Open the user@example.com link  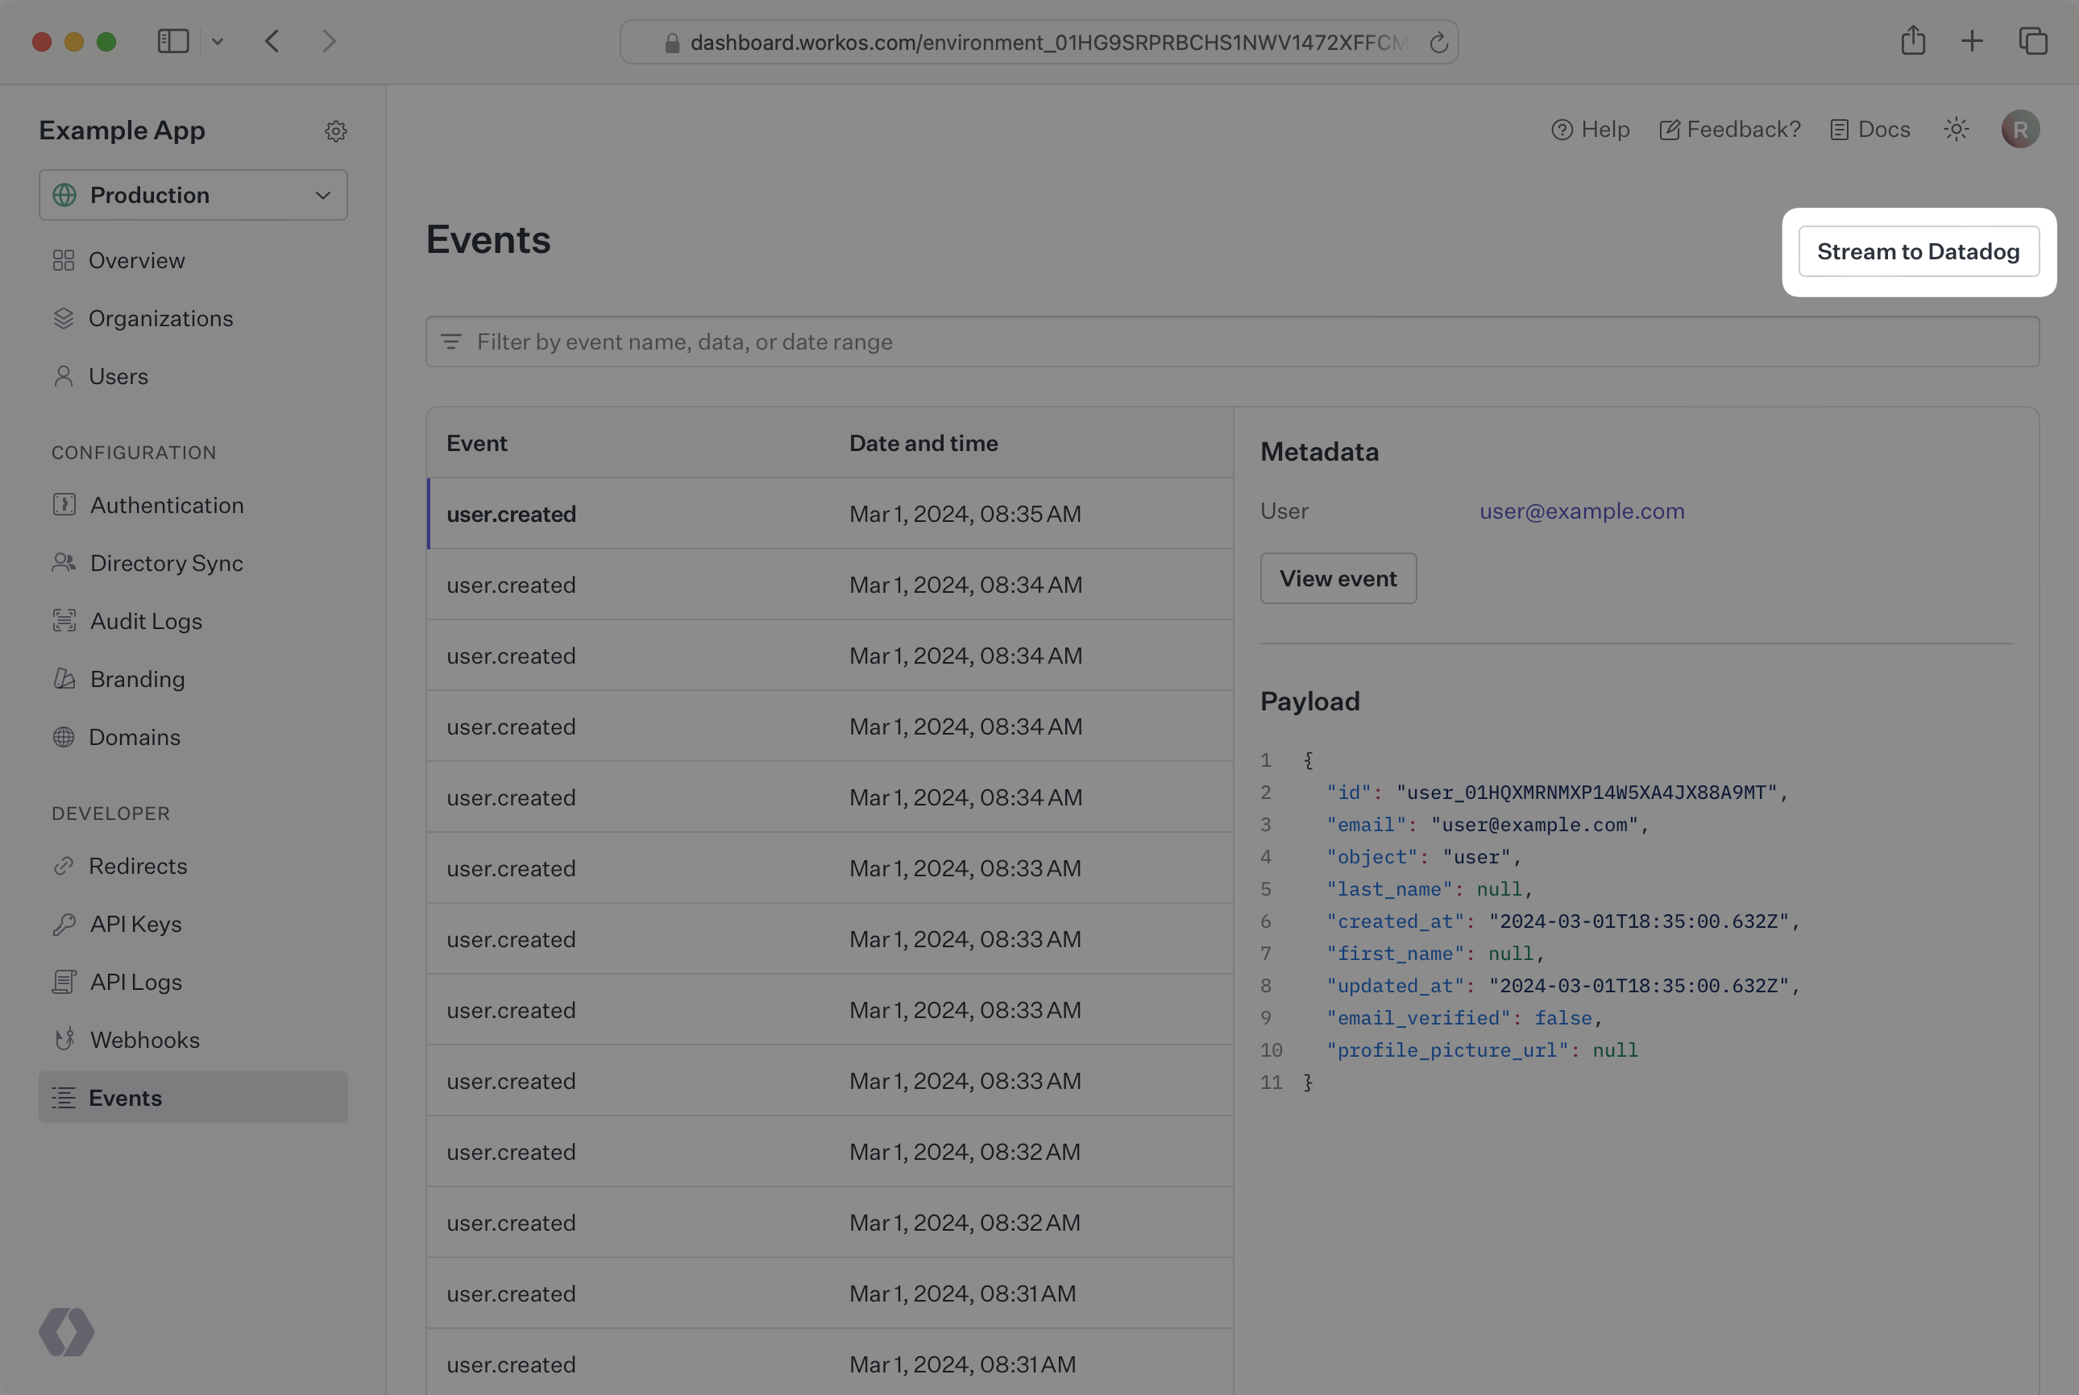[x=1581, y=511]
